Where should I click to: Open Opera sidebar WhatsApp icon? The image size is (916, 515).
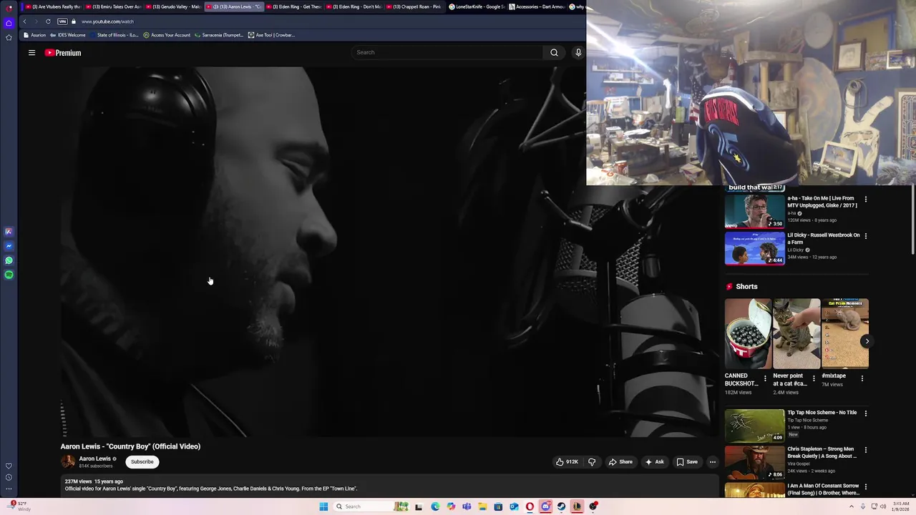tap(9, 260)
